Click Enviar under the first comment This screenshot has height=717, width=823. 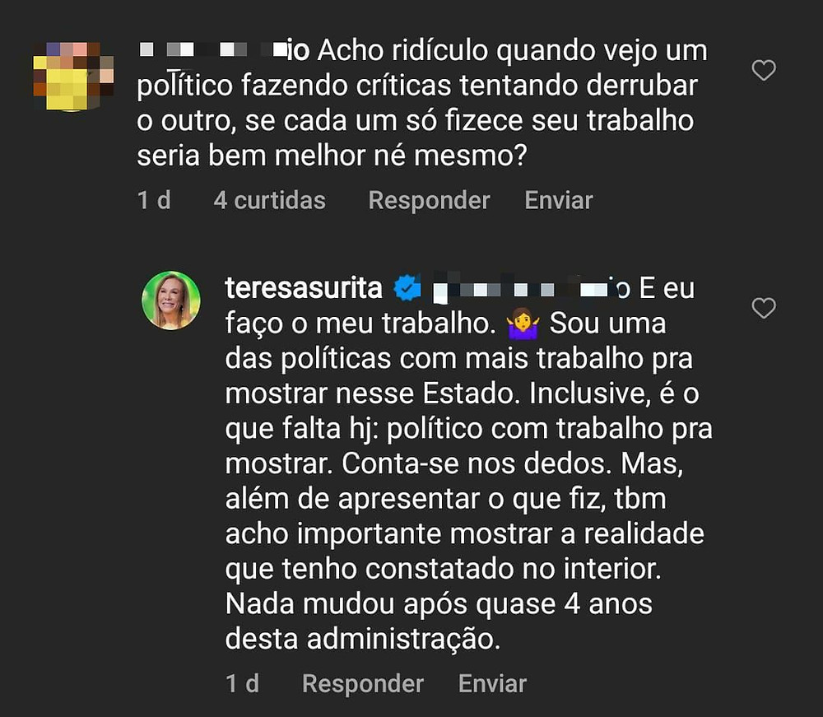559,201
